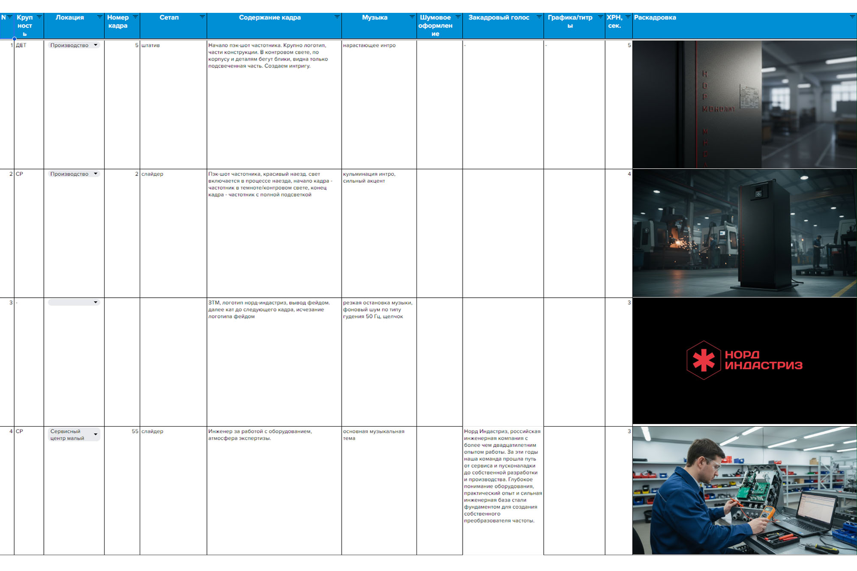Select cell starting 'Пэк-шот частотника, красивый наезд'
857x571 pixels.
click(274, 233)
